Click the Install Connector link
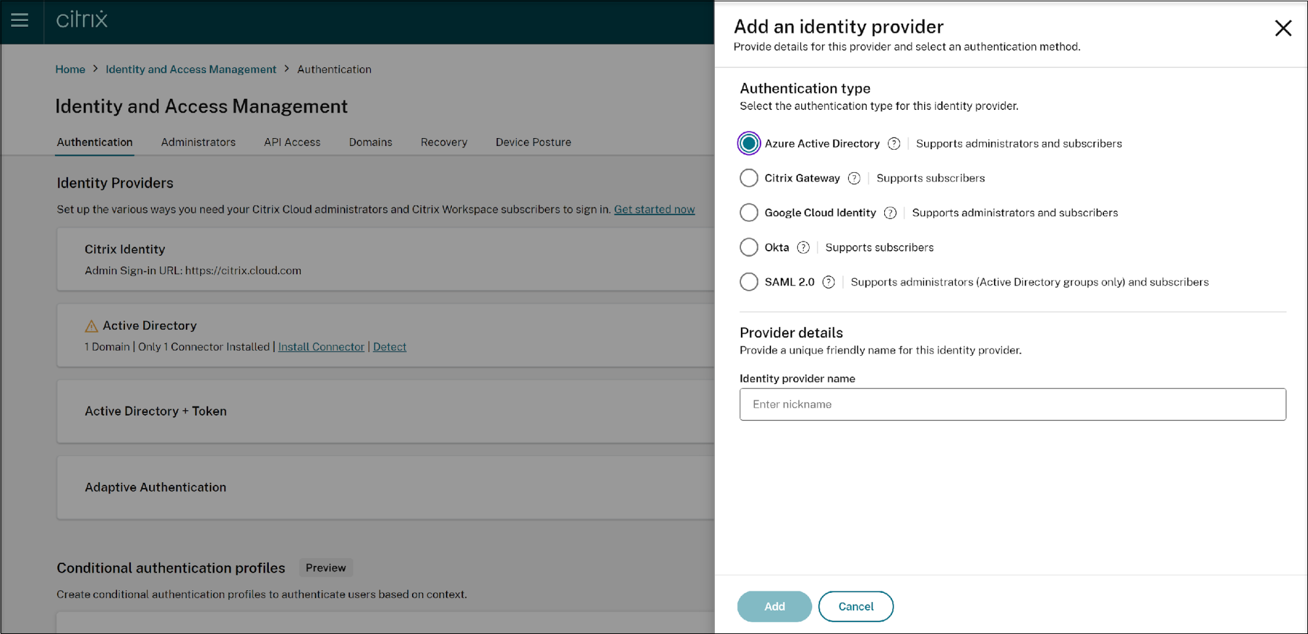Screen dimensions: 1308x634 321,347
